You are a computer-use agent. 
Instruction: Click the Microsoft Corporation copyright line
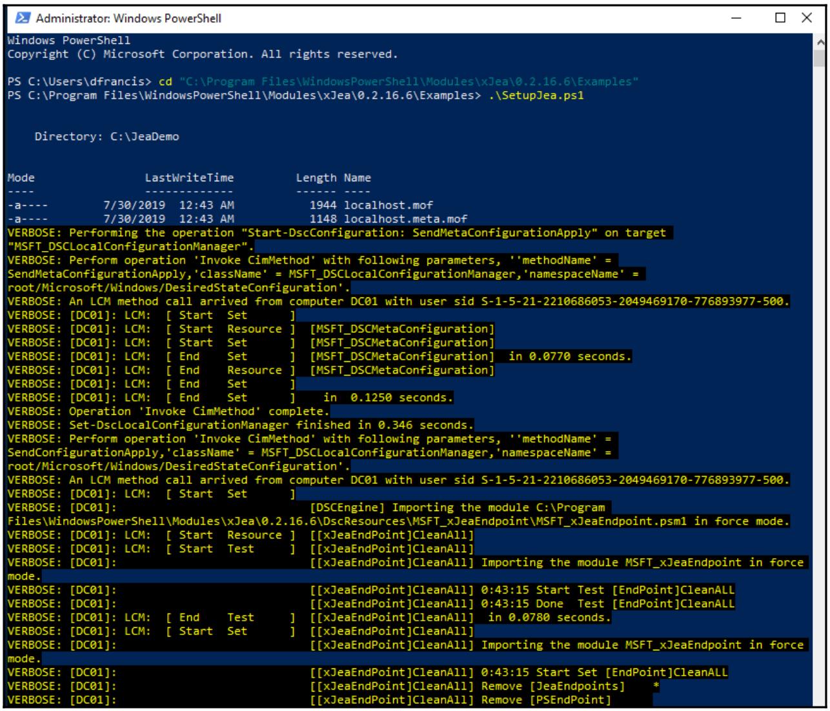pos(203,54)
